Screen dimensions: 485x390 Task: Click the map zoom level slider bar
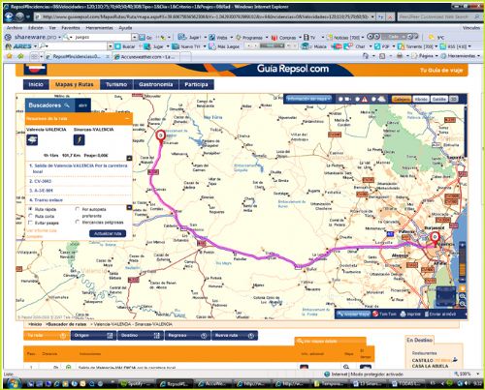(463, 262)
